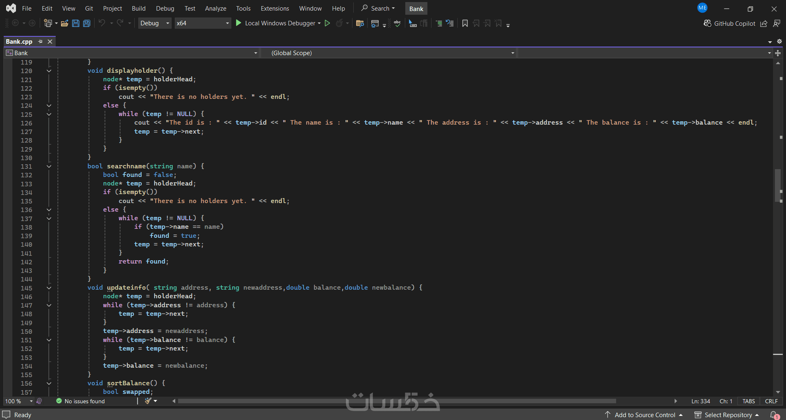Open the Debug configuration dropdown
Viewport: 786px width, 420px height.
click(155, 23)
